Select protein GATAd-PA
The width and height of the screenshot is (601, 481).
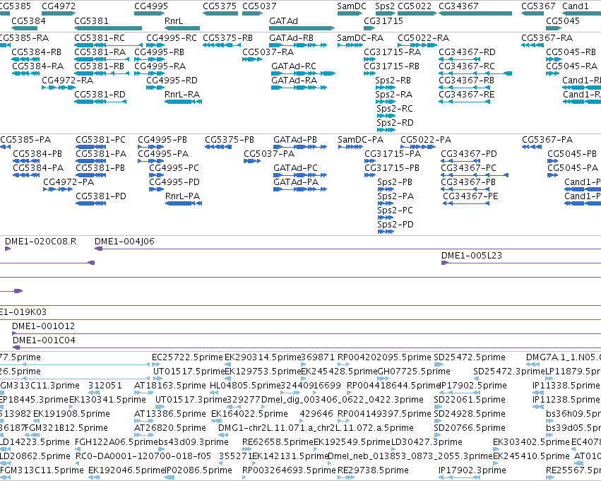click(296, 182)
